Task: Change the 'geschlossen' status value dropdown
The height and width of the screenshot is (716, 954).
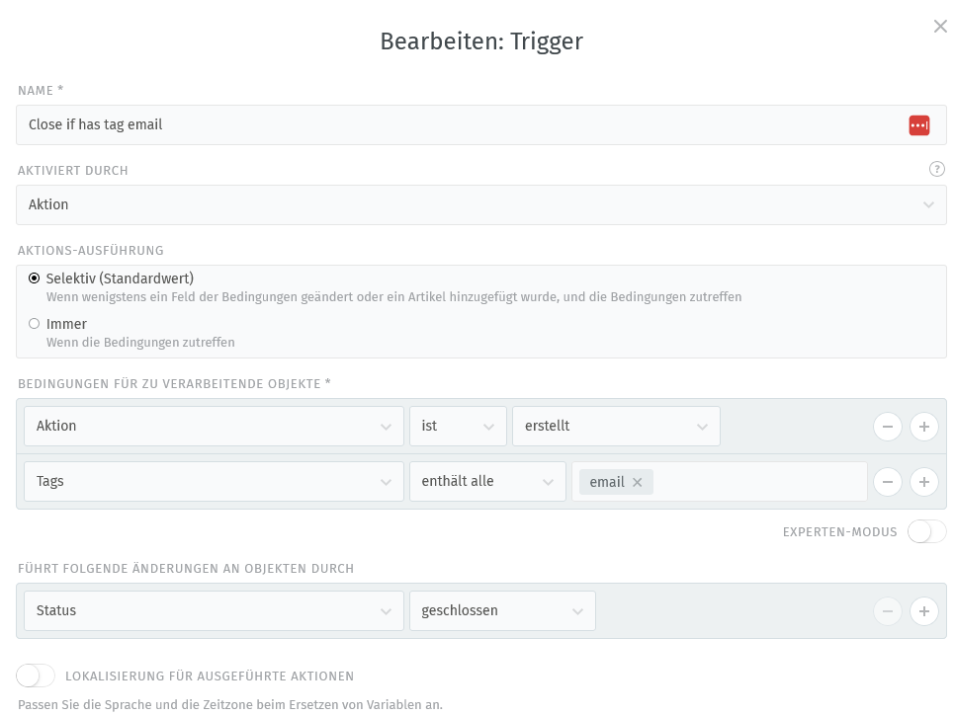Action: (x=502, y=611)
